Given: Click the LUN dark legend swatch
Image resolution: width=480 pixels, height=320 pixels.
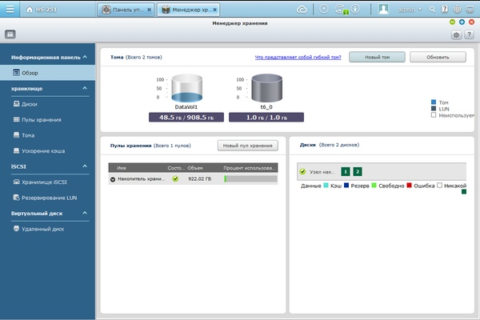Looking at the screenshot, I should point(434,109).
